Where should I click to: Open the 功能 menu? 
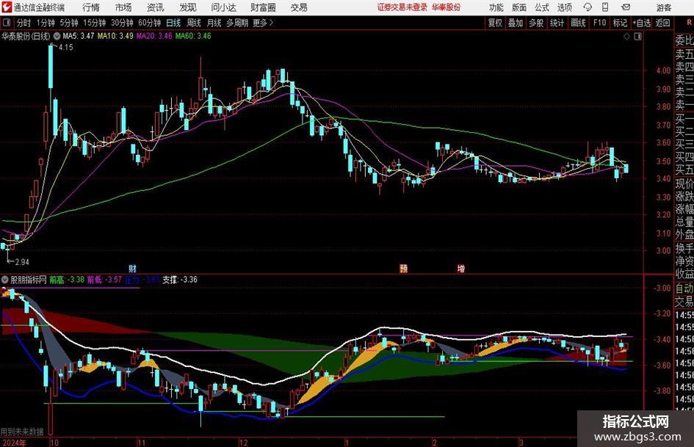coord(496,7)
